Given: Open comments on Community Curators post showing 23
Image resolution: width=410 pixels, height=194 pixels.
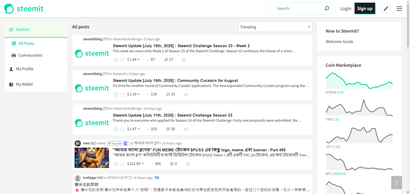Looking at the screenshot, I should (x=171, y=94).
